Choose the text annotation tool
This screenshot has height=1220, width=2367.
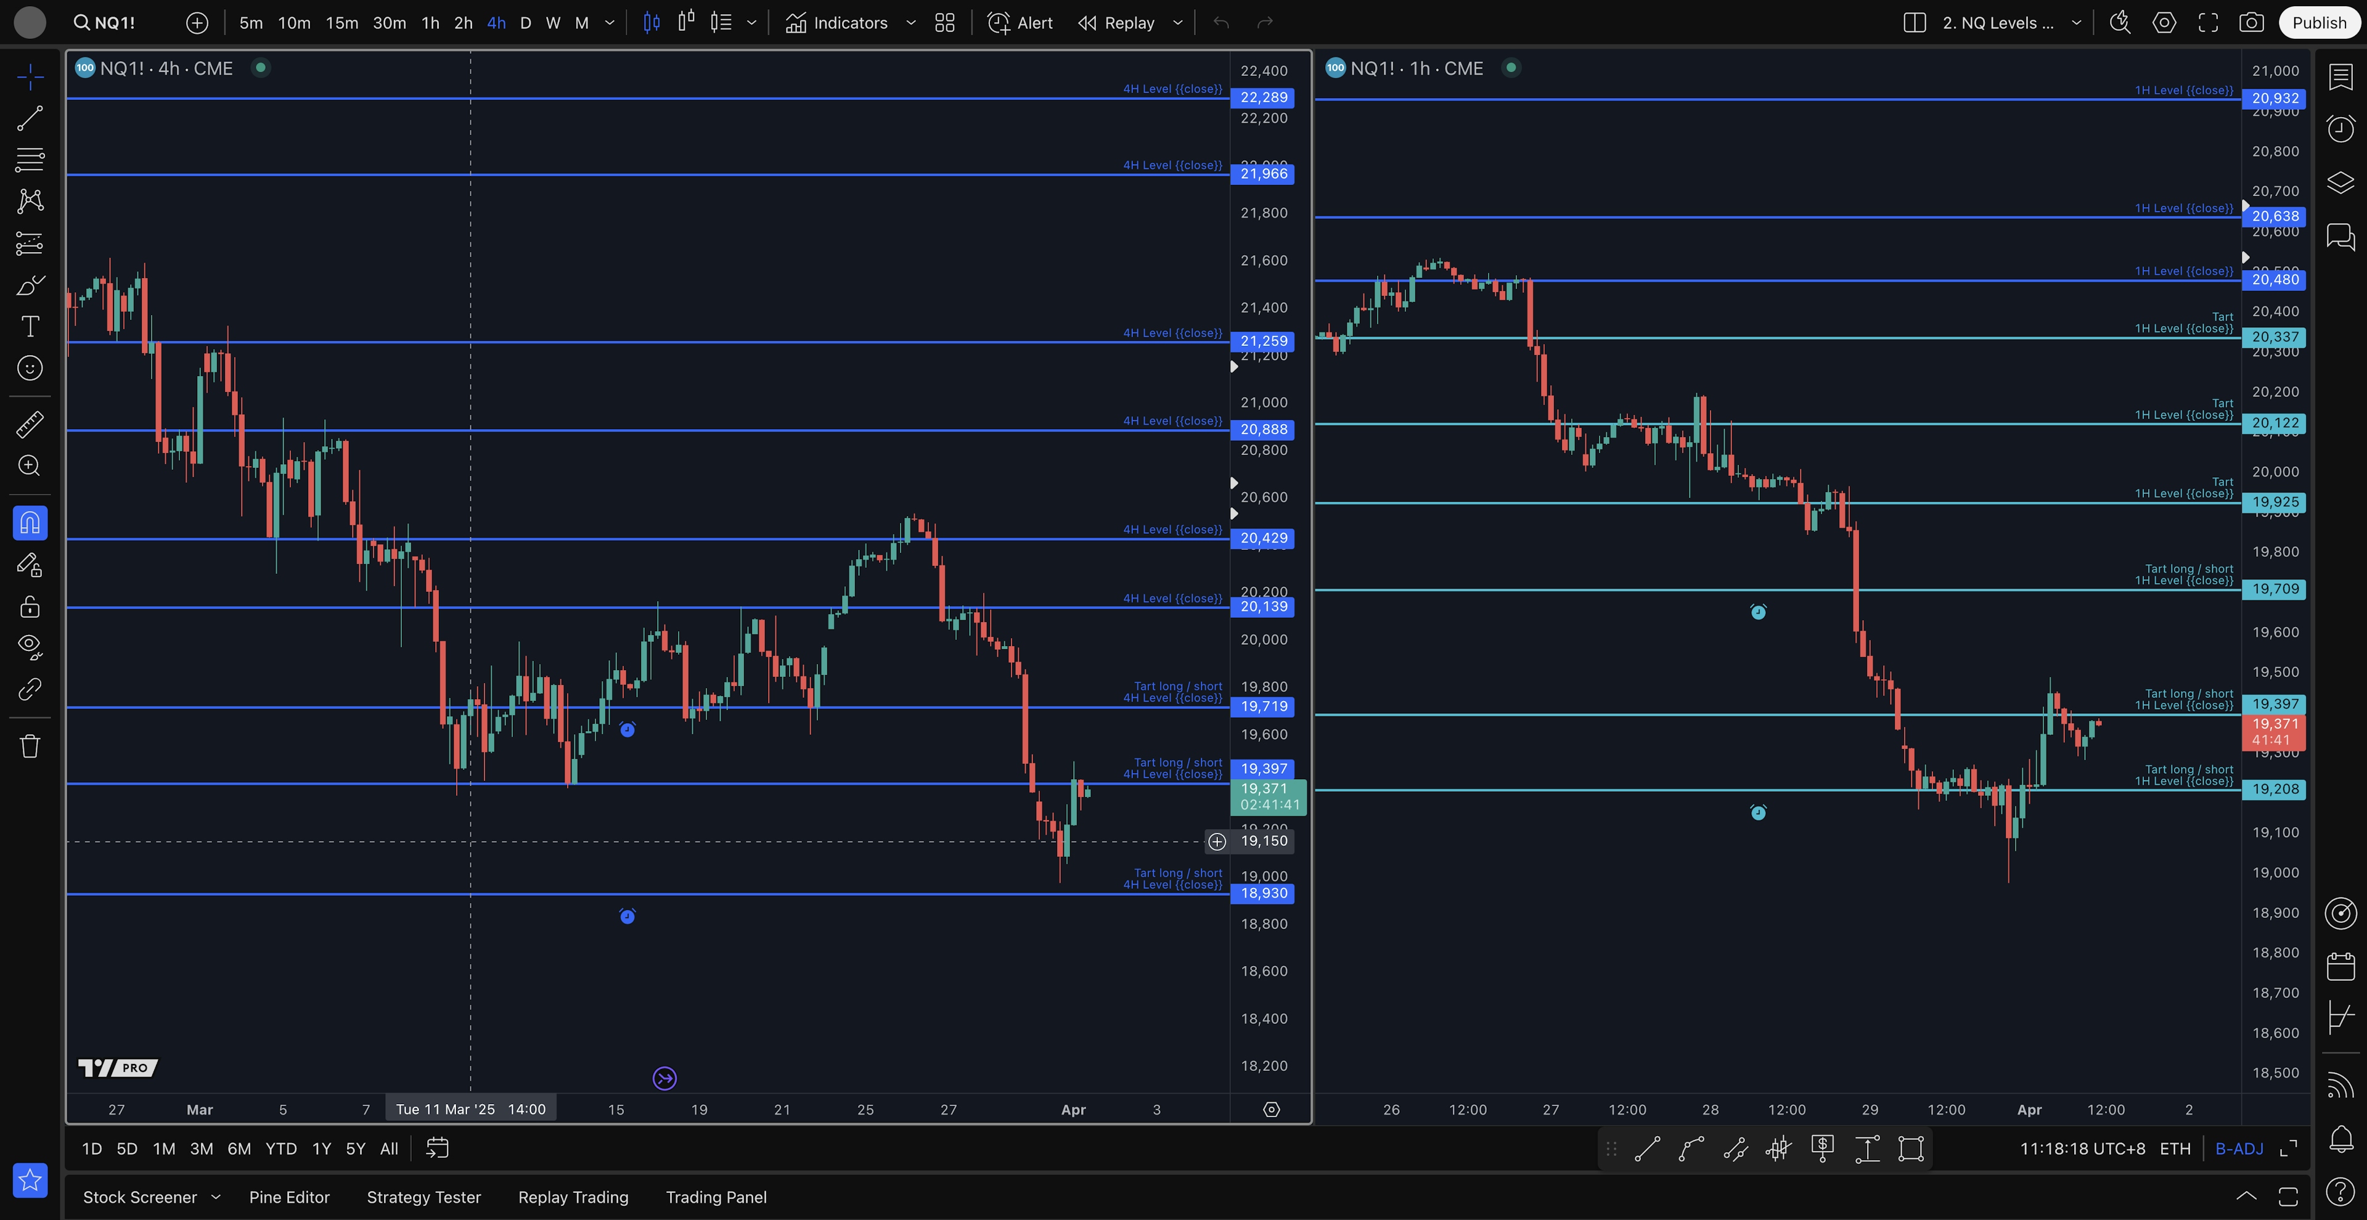[30, 326]
